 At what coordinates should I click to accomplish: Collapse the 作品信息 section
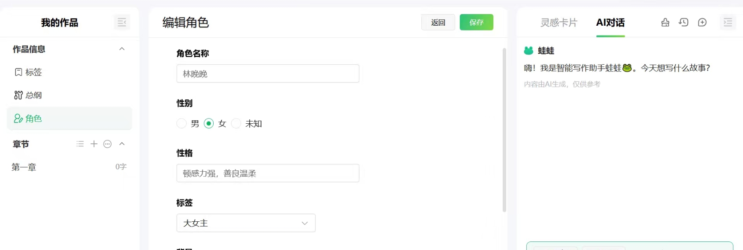(122, 49)
